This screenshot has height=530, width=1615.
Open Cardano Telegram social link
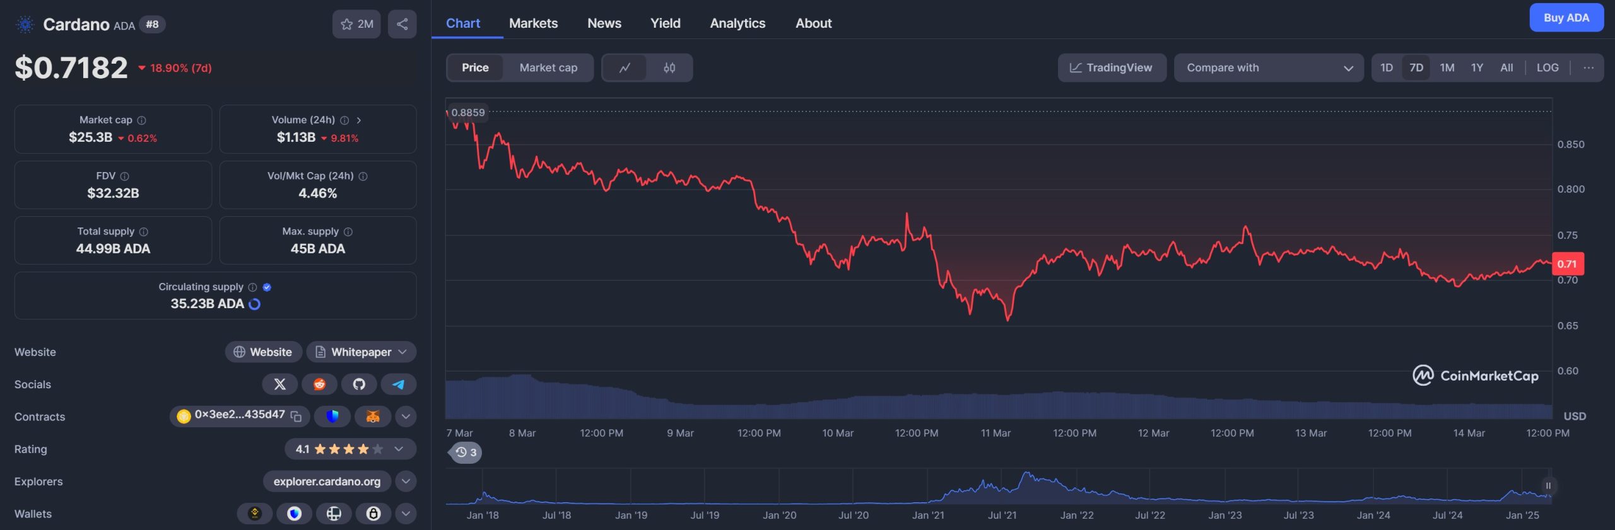point(399,384)
